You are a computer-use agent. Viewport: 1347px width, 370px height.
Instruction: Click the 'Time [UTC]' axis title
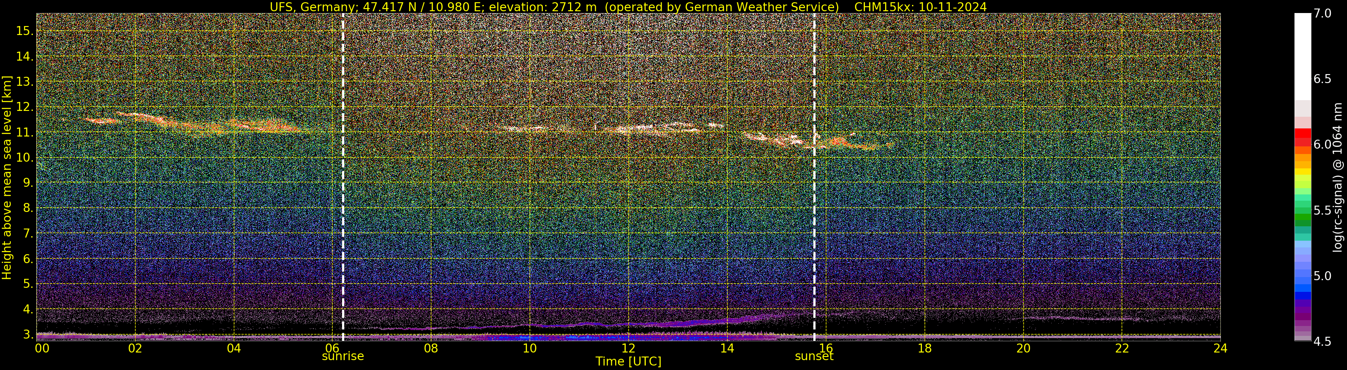point(628,361)
